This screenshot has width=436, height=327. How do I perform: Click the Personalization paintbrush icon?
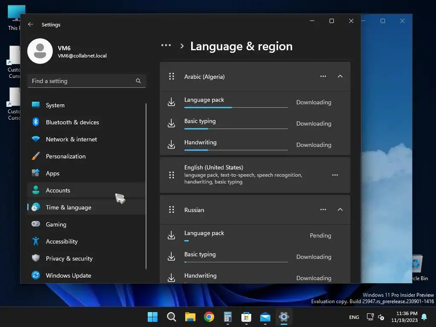36,156
